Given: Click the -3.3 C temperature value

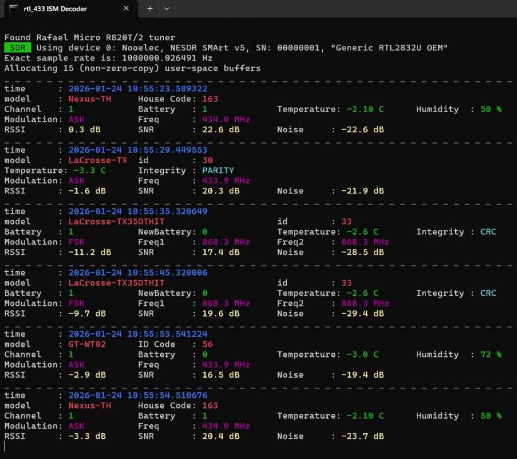Looking at the screenshot, I should click(x=90, y=170).
